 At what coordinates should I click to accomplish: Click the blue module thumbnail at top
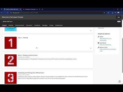click(11, 29)
